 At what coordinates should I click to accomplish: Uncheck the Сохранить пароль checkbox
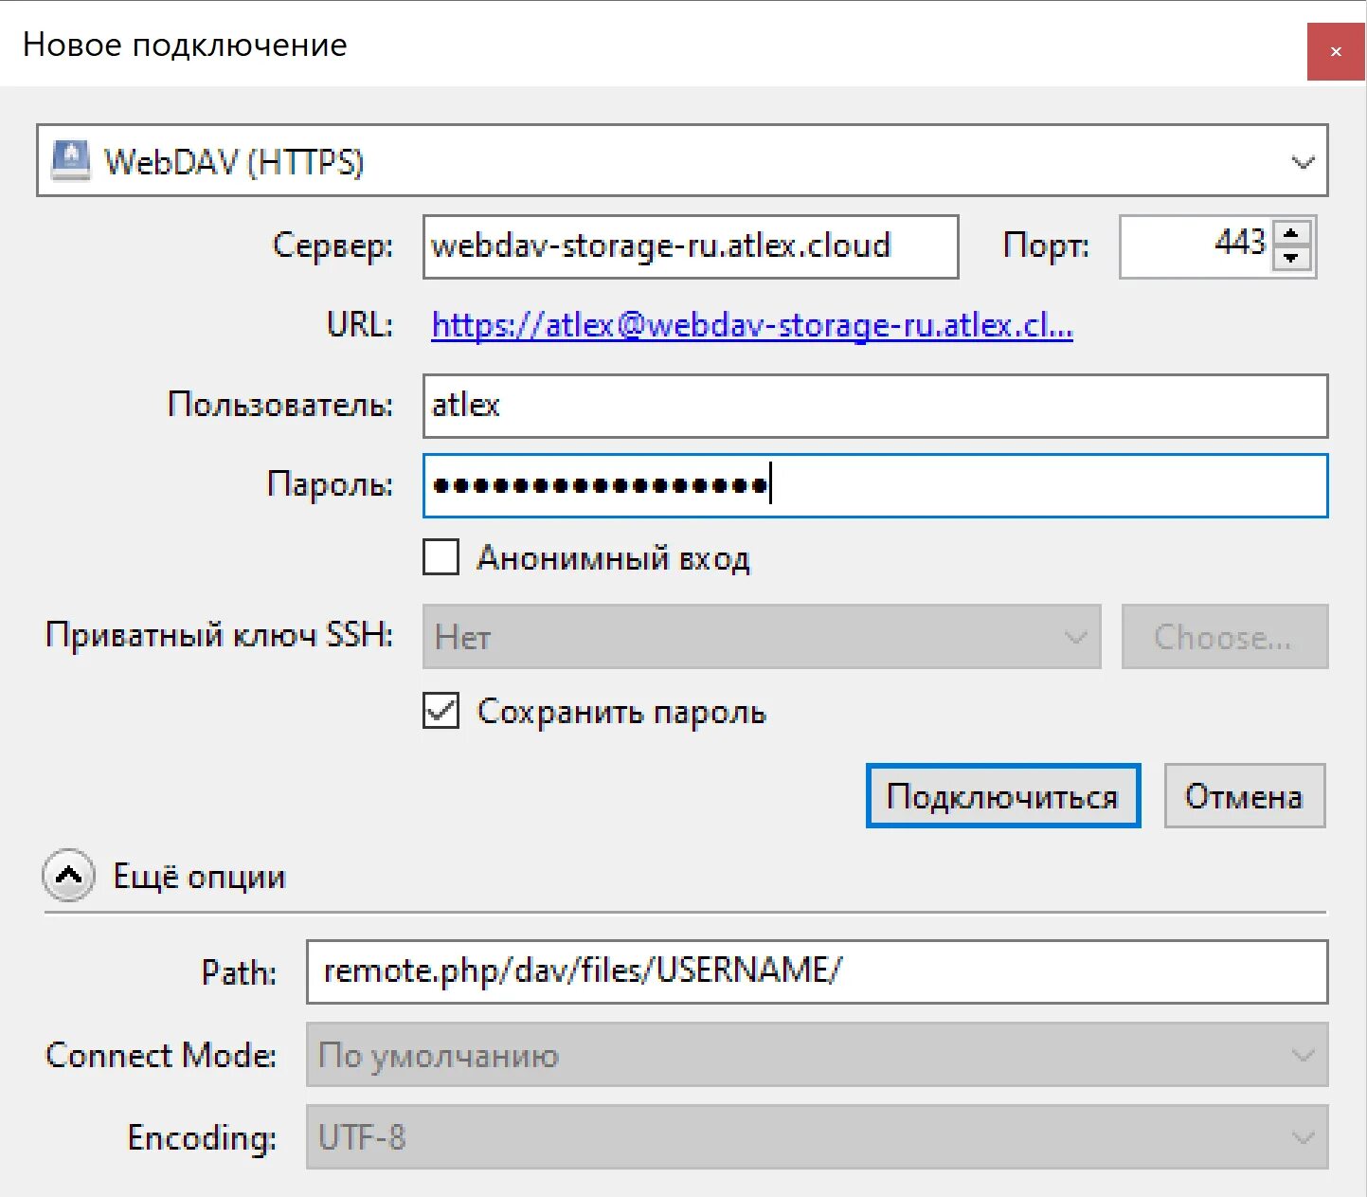coord(441,712)
